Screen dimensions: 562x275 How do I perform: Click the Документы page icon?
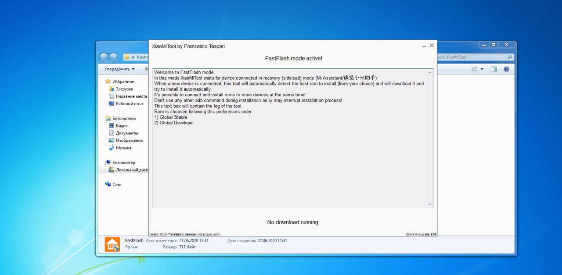coord(112,133)
